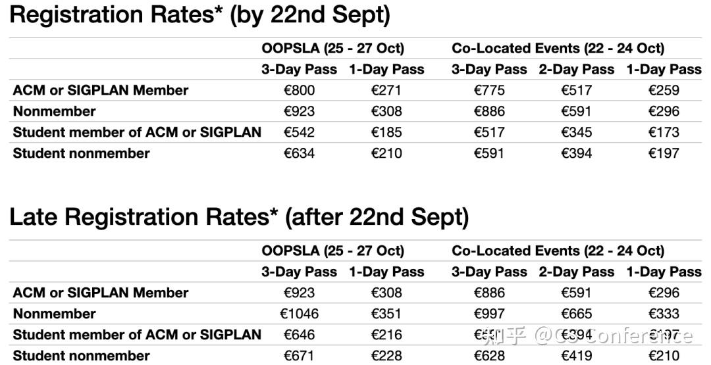Click the €173 student 1-Day Co-Located price
The height and width of the screenshot is (365, 711).
[x=664, y=132]
